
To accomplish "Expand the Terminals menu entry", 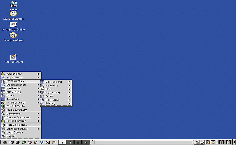I will [x=21, y=99].
